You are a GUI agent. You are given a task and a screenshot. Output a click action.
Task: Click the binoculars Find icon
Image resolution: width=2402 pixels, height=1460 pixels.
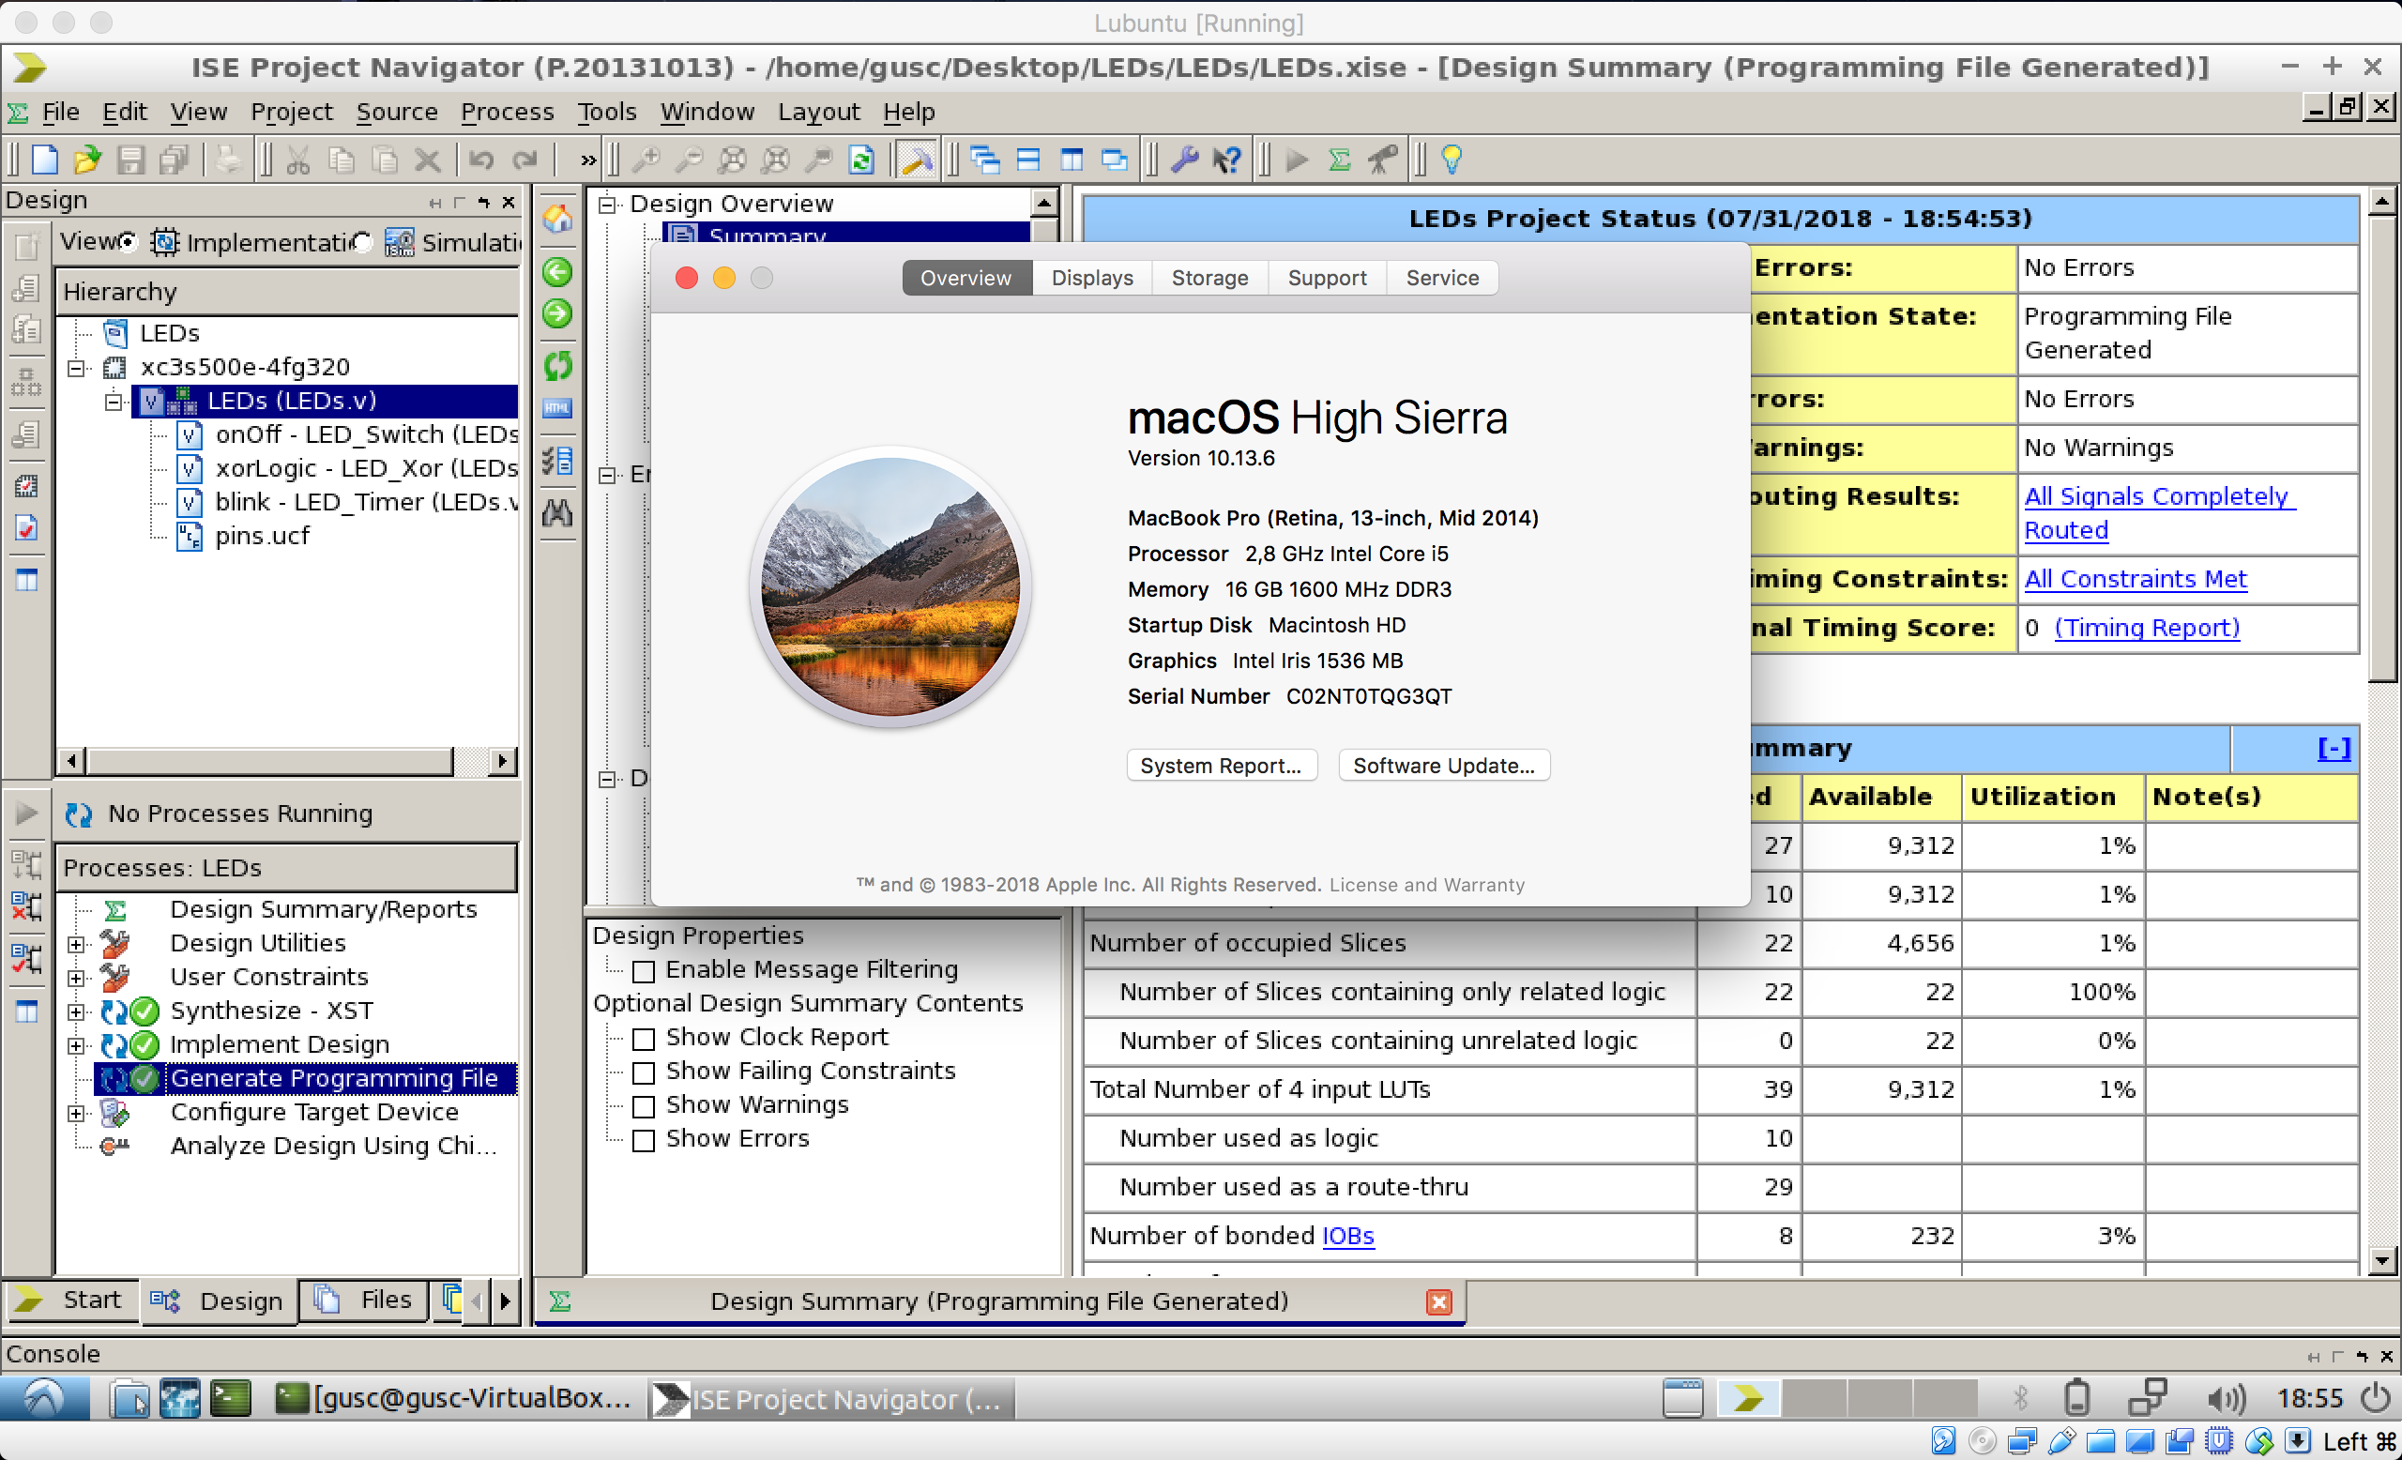[x=557, y=512]
